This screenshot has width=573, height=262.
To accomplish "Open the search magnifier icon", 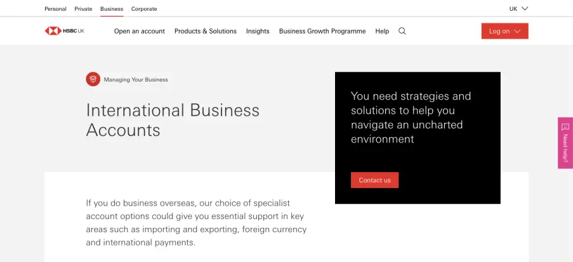I will point(402,31).
